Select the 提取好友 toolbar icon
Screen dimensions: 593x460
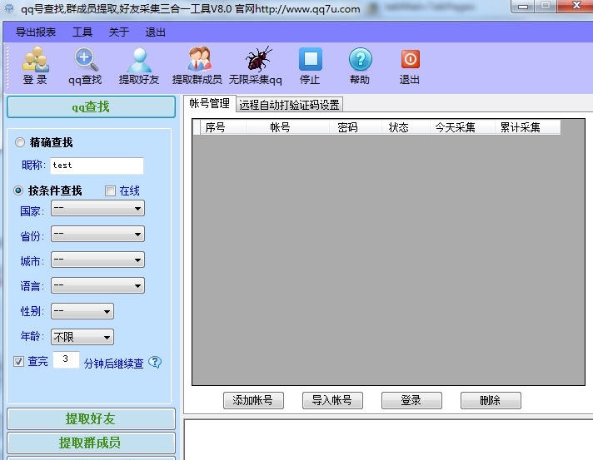click(139, 66)
